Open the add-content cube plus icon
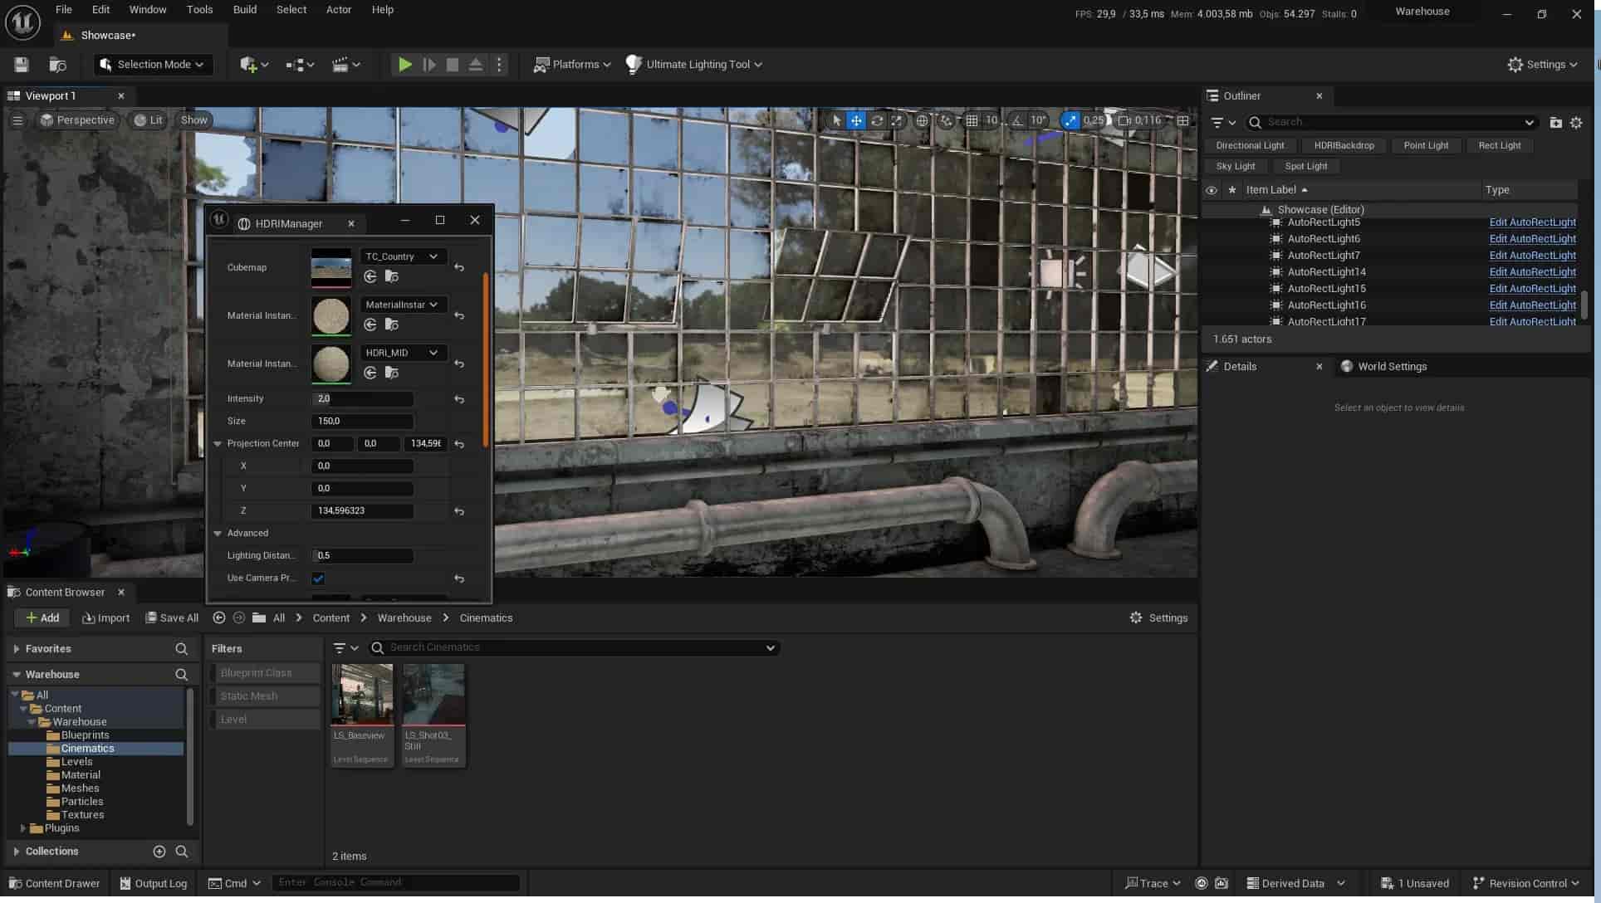Viewport: 1601px width, 903px height. coord(253,65)
